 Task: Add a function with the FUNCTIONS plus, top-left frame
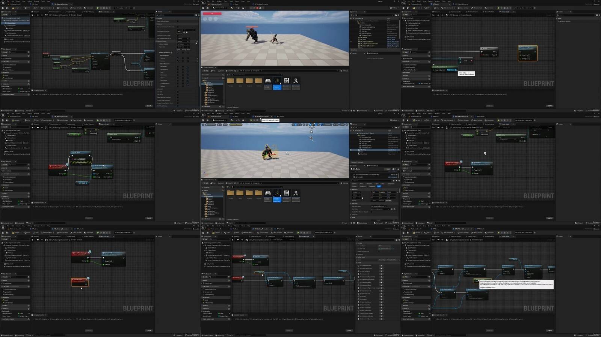[29, 61]
